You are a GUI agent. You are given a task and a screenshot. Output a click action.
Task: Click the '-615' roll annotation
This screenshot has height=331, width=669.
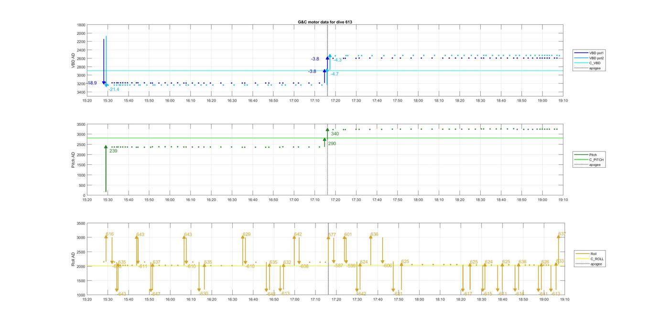point(487,294)
